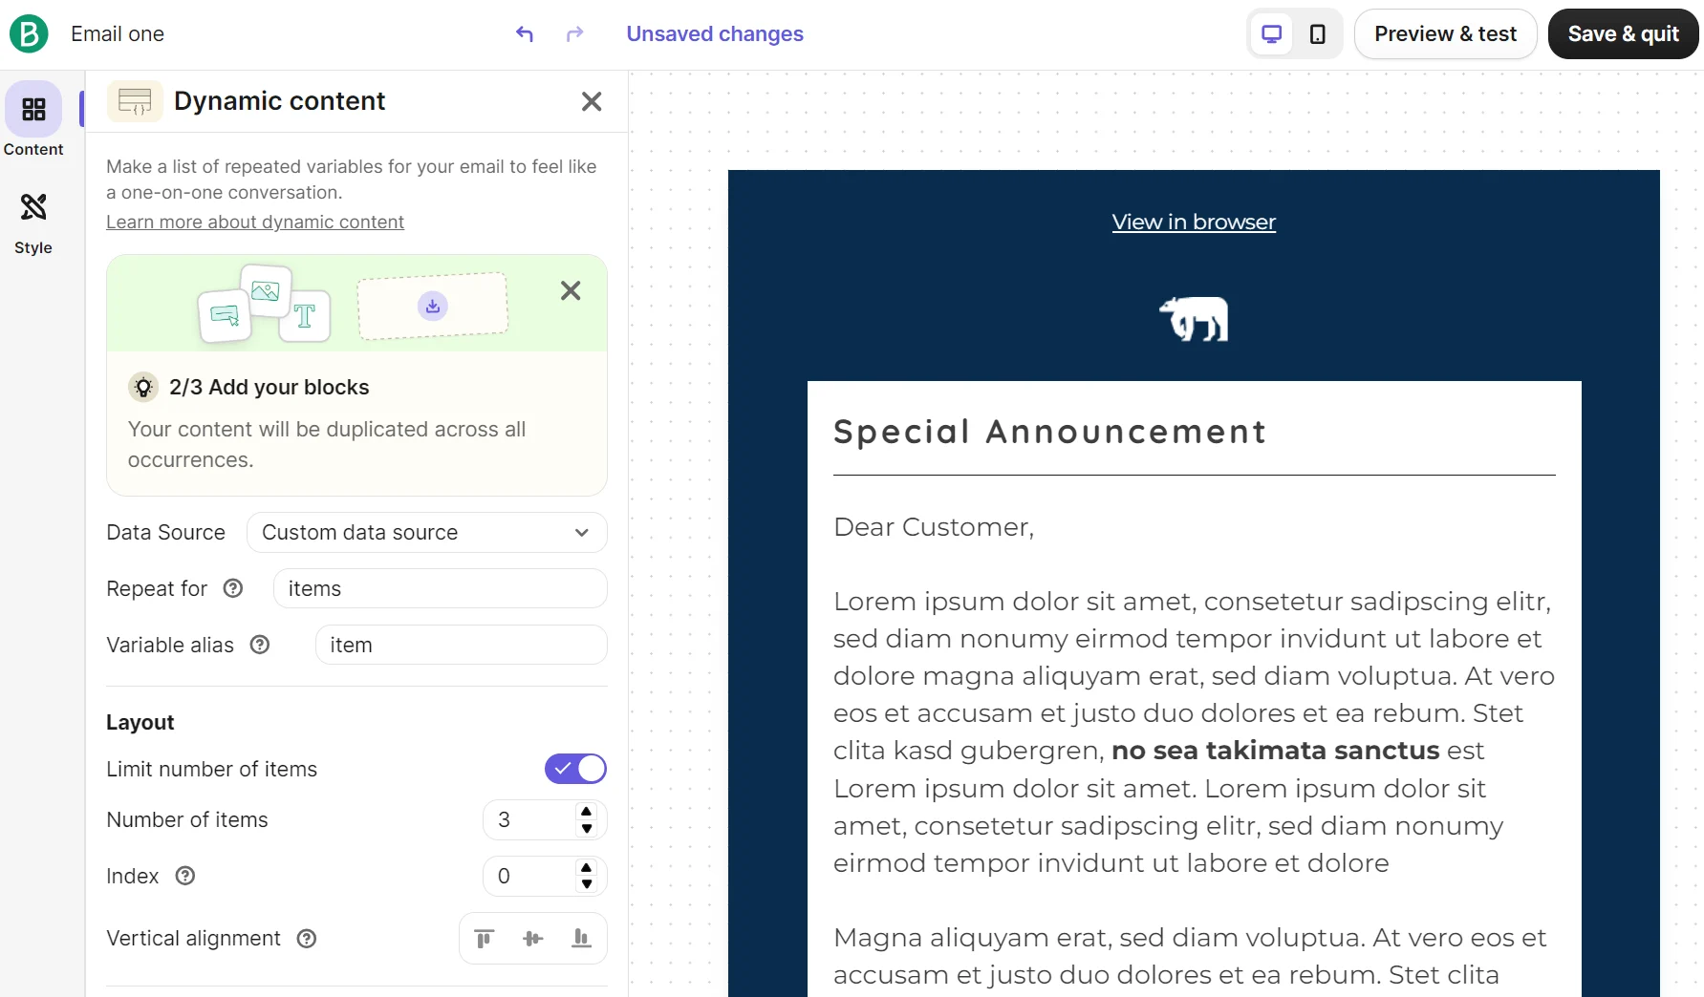This screenshot has width=1704, height=997.
Task: Undo the last change
Action: (525, 34)
